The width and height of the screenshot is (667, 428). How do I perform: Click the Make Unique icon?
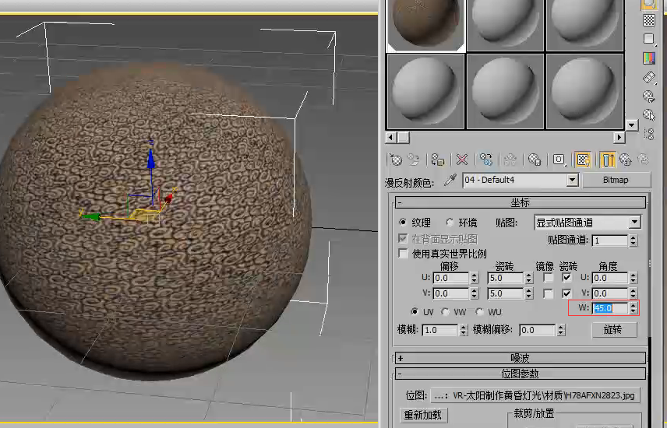(x=510, y=160)
